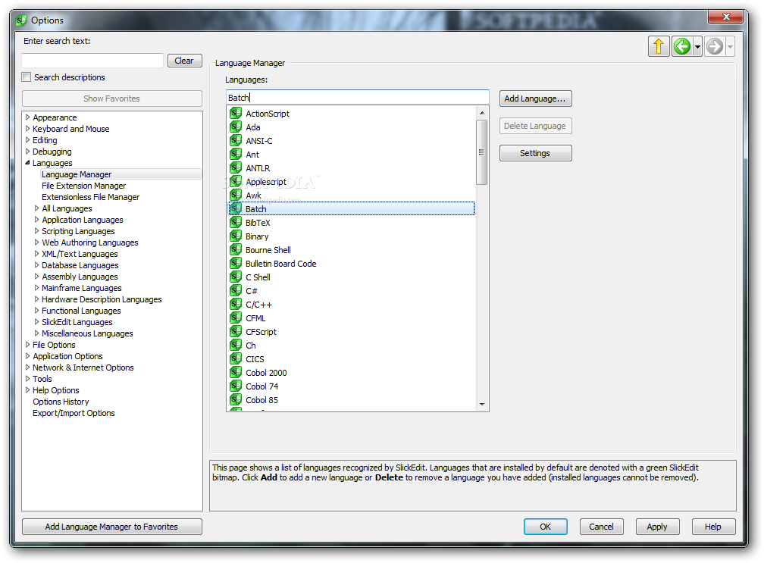This screenshot has height=563, width=764.
Task: Select File Extension Manager in tree
Action: pos(84,186)
